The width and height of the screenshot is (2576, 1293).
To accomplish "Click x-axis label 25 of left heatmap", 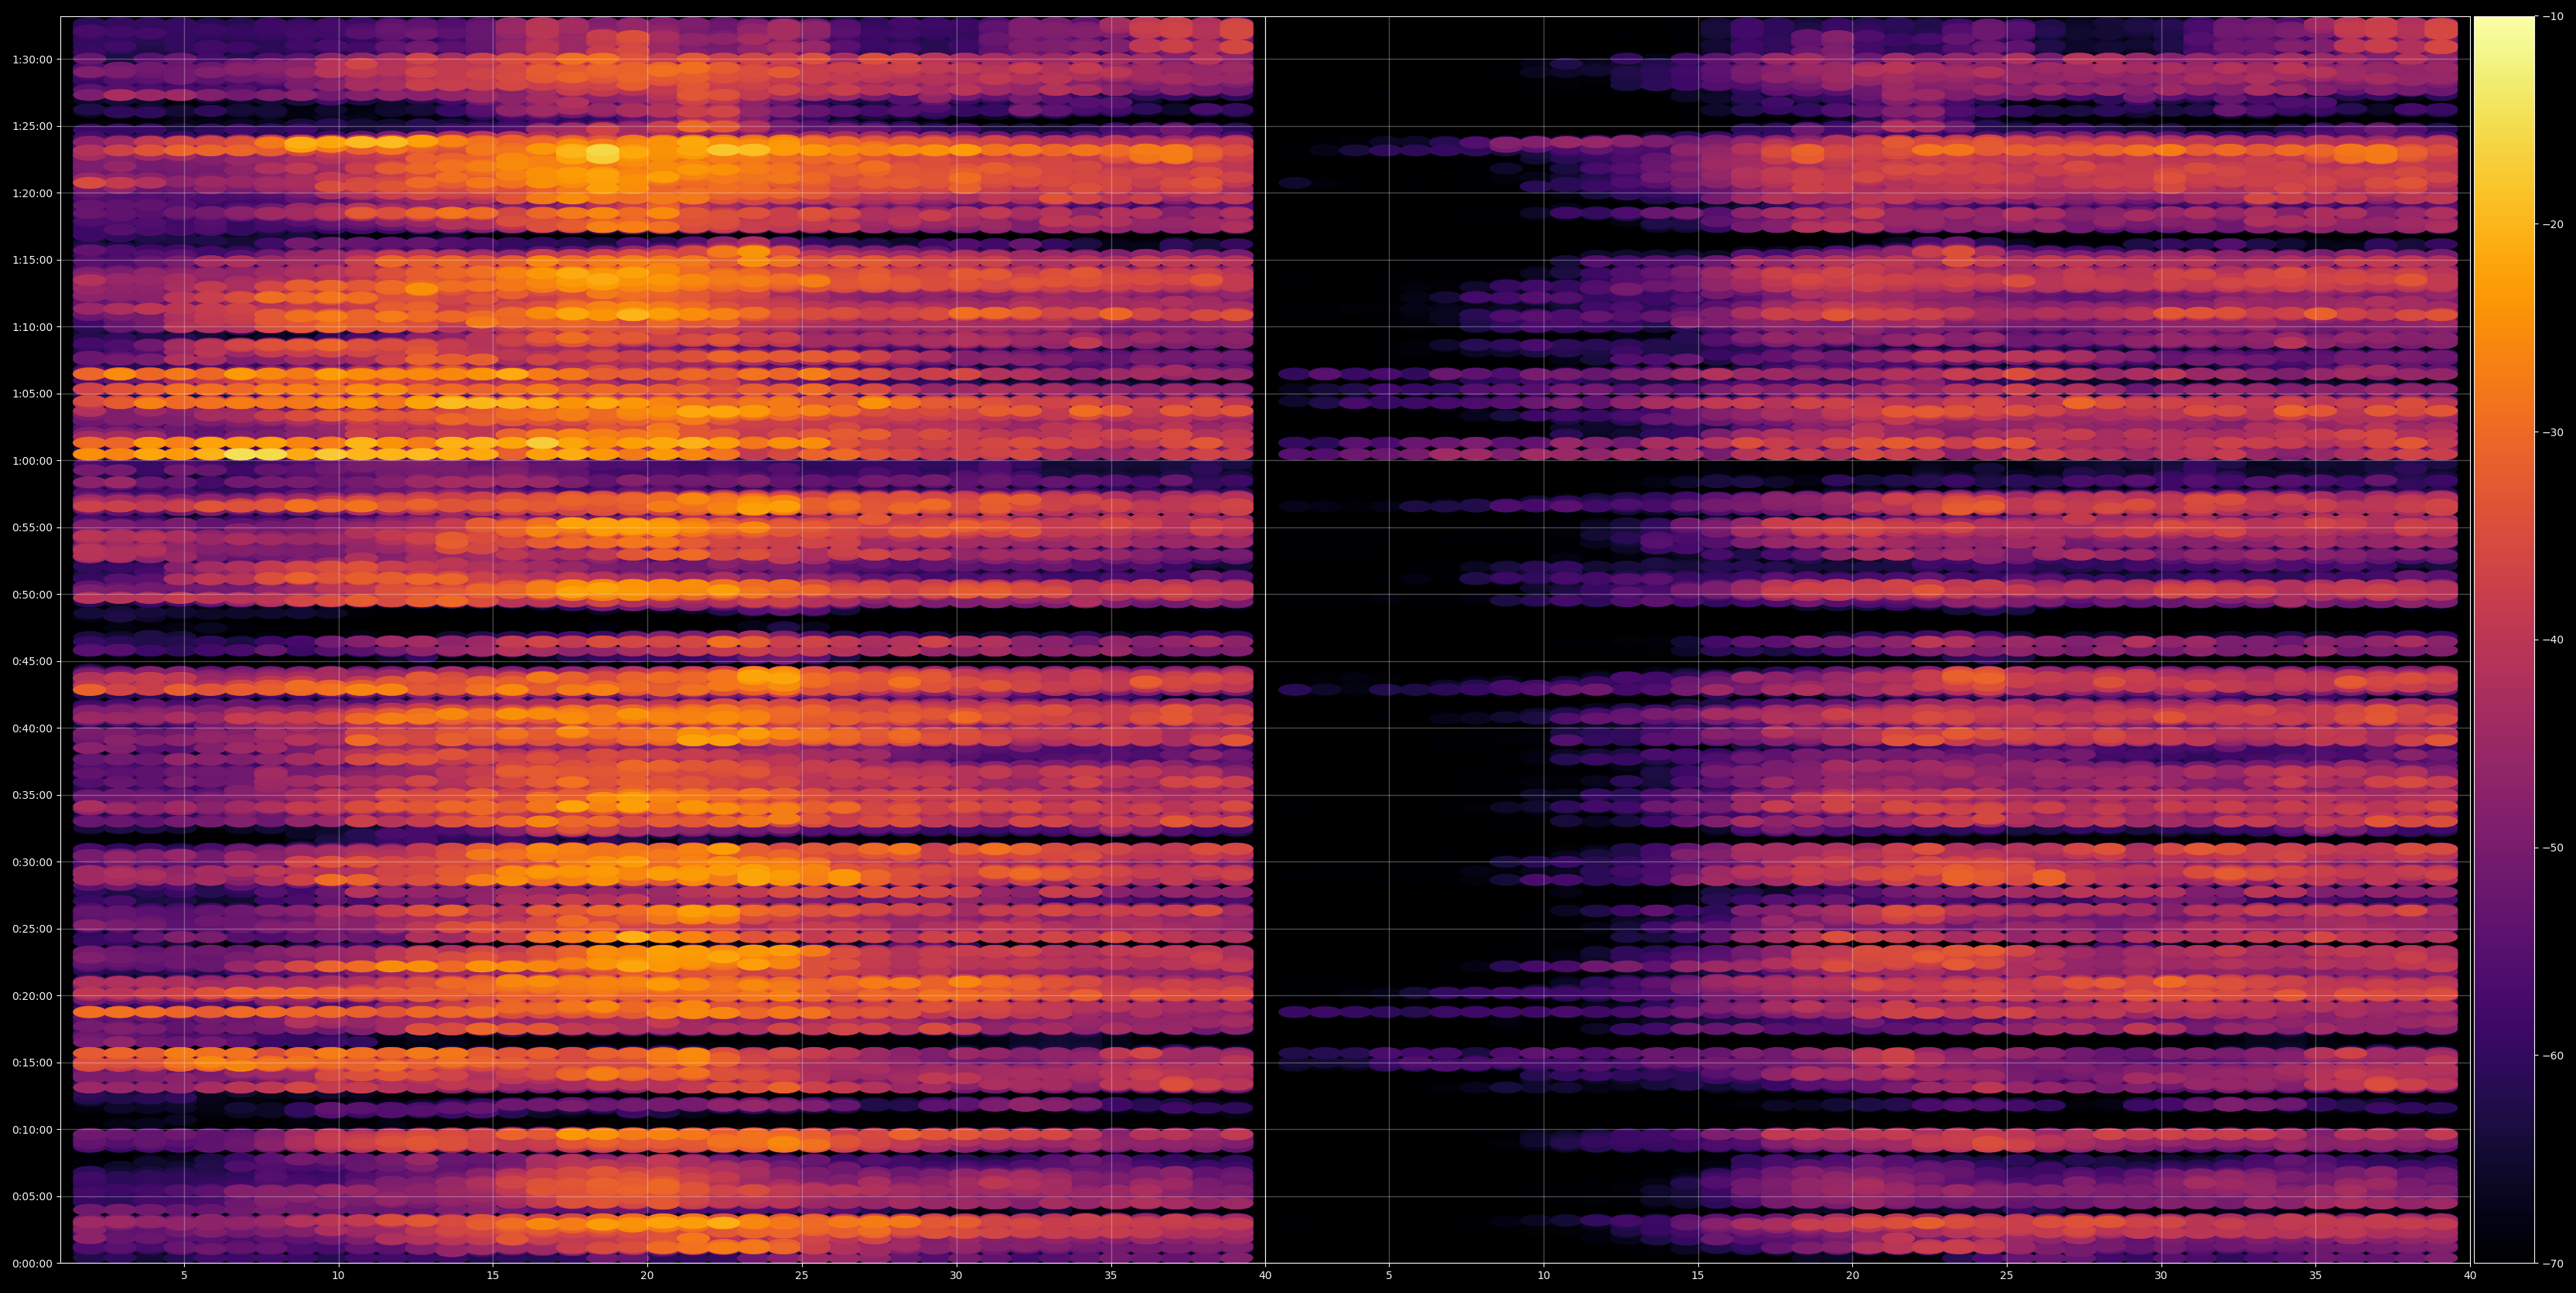I will click(x=802, y=1276).
